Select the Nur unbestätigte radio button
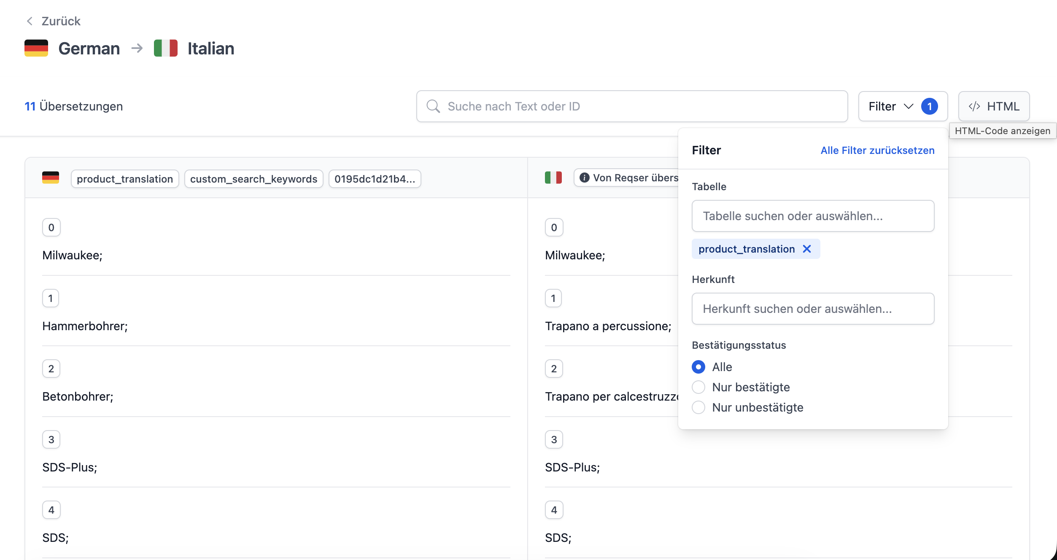 698,407
